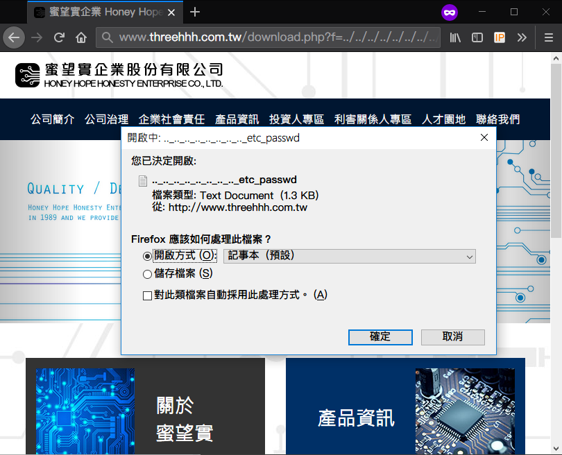Click the page scrollbar up arrow

[x=556, y=58]
